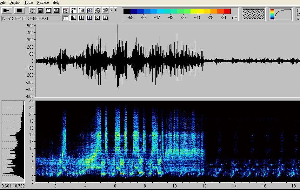
Task: Click the left arrow scroll button
Action: (111, 10)
